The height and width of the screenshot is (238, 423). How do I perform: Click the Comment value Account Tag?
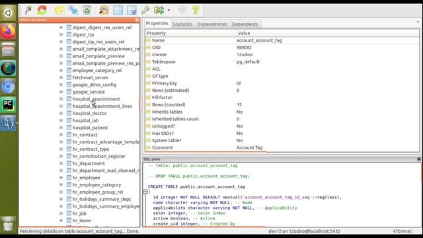pos(249,147)
